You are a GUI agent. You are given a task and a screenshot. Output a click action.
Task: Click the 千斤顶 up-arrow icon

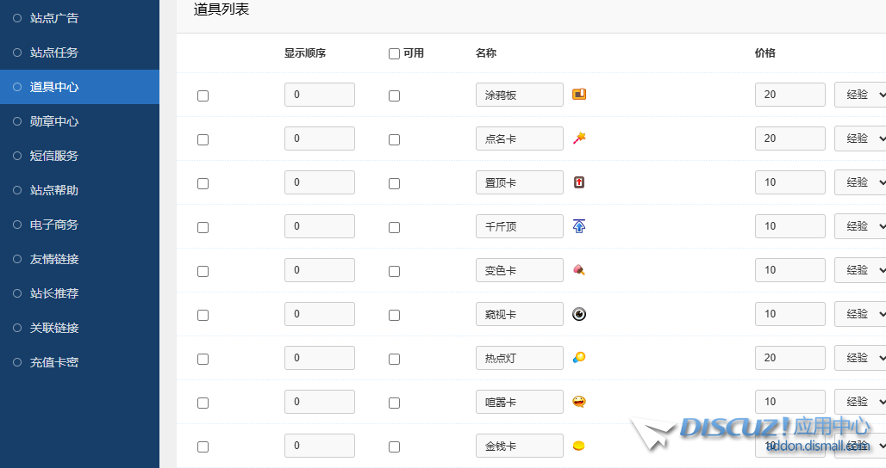[x=579, y=226]
